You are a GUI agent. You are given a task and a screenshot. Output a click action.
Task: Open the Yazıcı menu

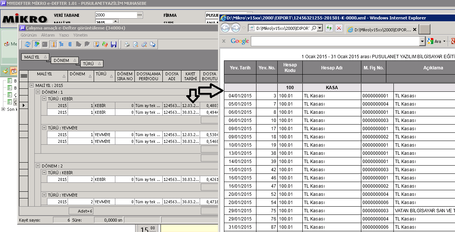(64, 35)
